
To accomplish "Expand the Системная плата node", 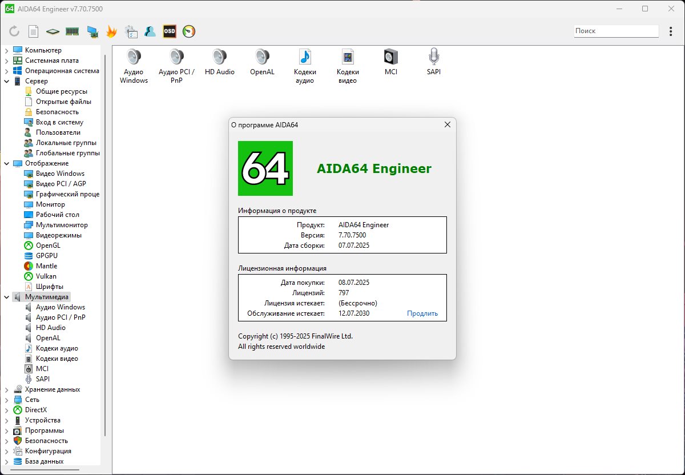I will (7, 61).
